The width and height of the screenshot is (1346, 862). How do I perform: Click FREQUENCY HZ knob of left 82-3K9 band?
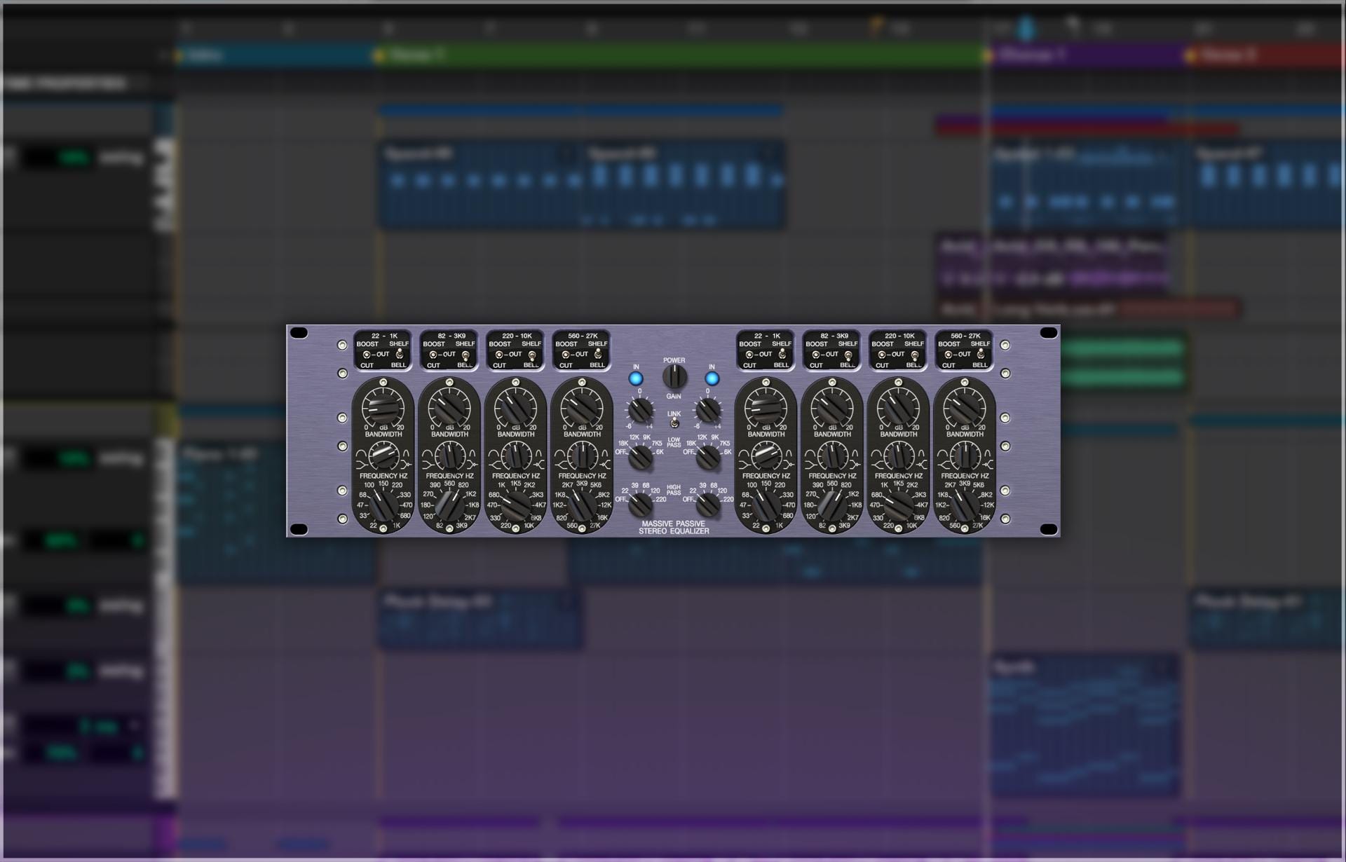pos(449,505)
